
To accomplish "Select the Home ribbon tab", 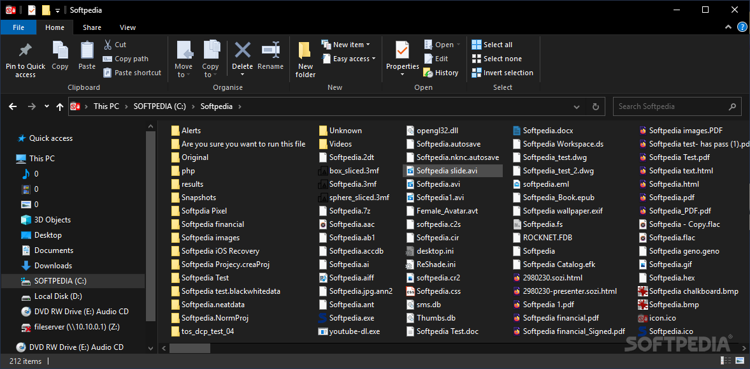I will (55, 27).
